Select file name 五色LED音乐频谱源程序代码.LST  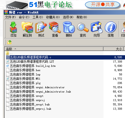(32, 62)
